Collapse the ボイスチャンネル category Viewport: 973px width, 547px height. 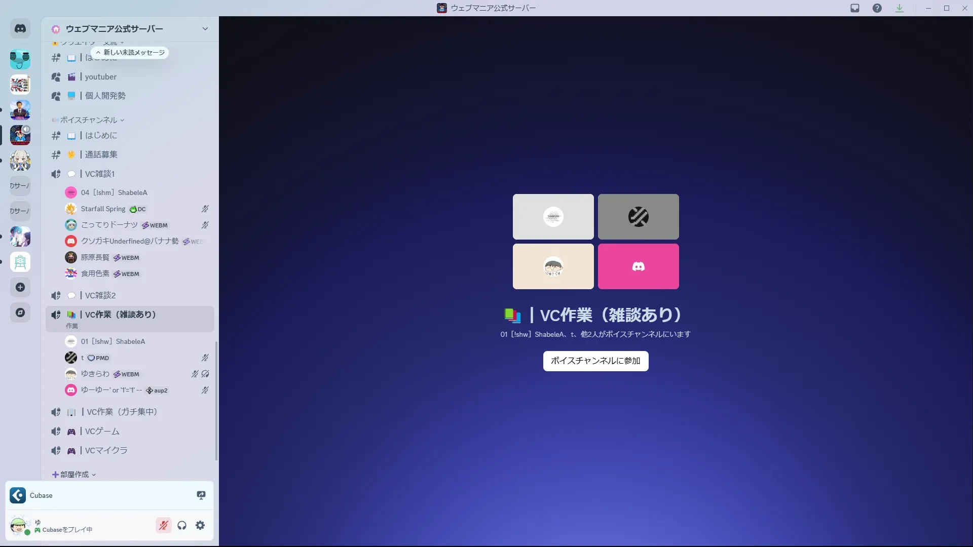[89, 120]
